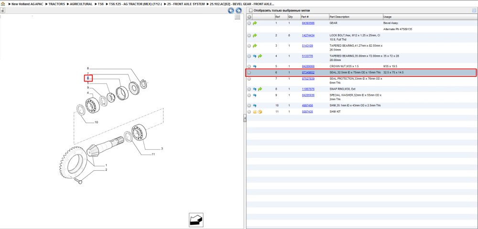Open part number 84285936 link
This screenshot has height=229, width=478.
[308, 95]
